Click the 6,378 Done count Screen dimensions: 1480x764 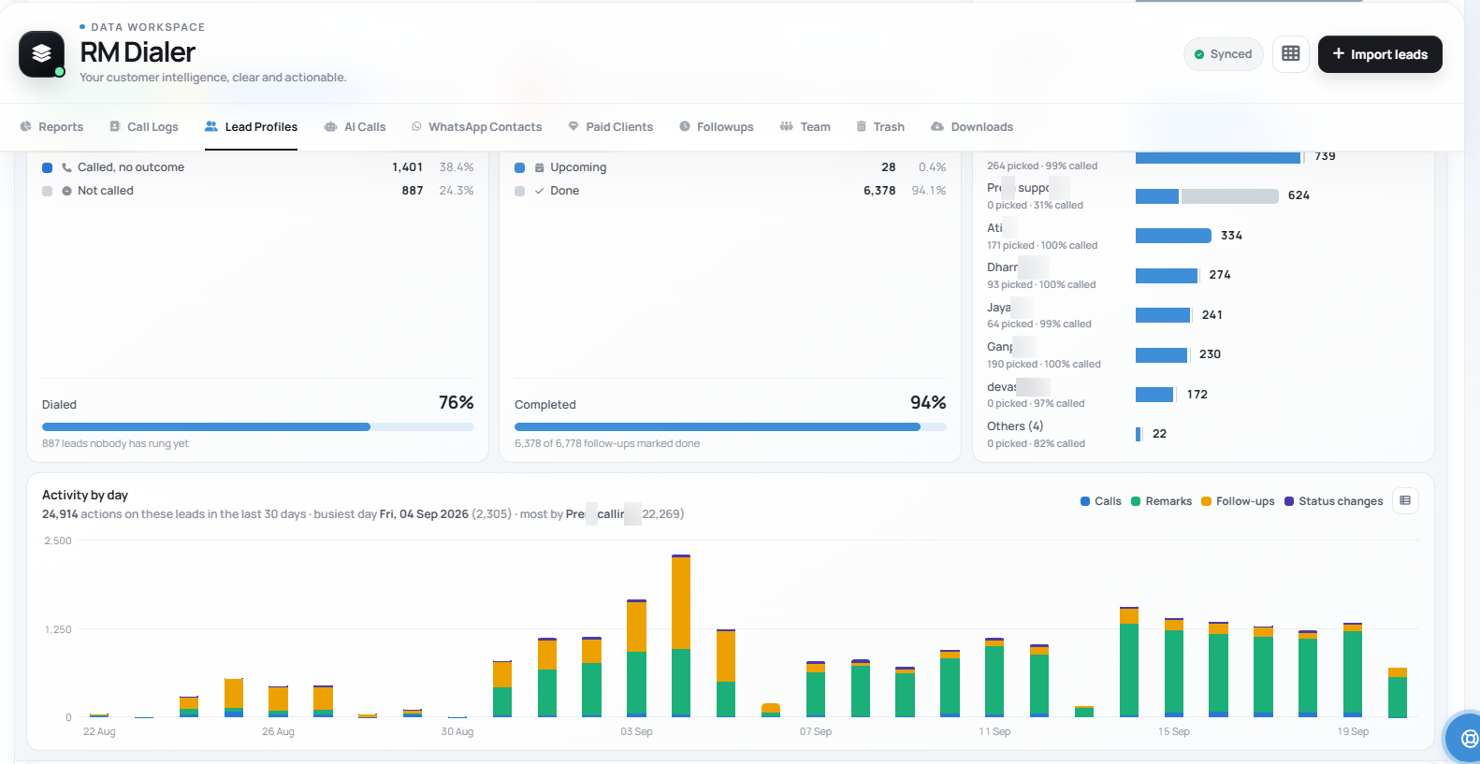tap(879, 191)
